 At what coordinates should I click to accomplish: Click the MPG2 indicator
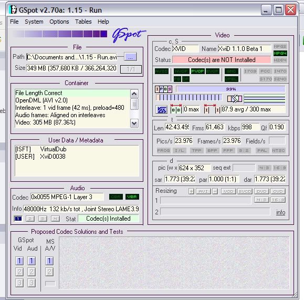(x=280, y=47)
